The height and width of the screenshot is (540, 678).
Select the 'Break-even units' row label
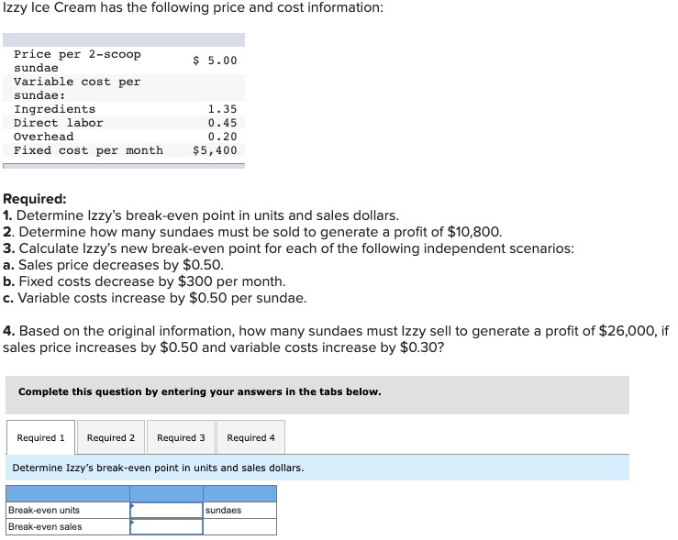[x=44, y=510]
